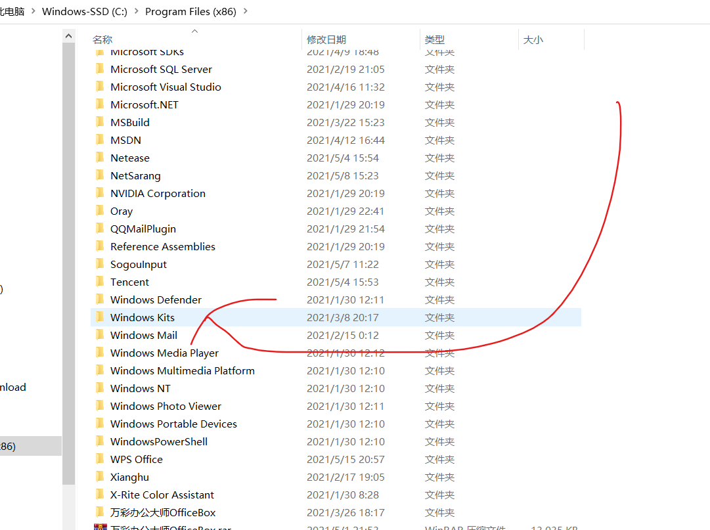Click the scrollbar up arrow
The image size is (710, 530).
68,35
